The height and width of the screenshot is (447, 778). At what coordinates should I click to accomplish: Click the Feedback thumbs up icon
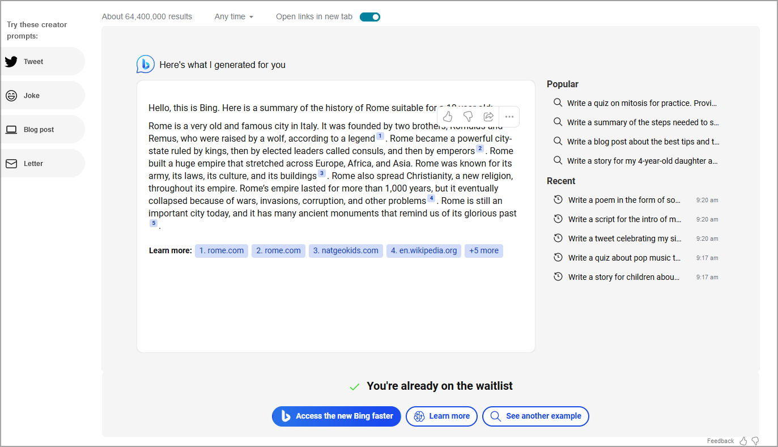pyautogui.click(x=743, y=441)
